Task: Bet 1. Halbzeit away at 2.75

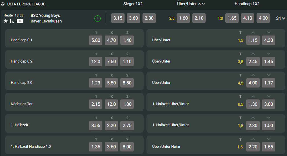Action: coord(127,125)
